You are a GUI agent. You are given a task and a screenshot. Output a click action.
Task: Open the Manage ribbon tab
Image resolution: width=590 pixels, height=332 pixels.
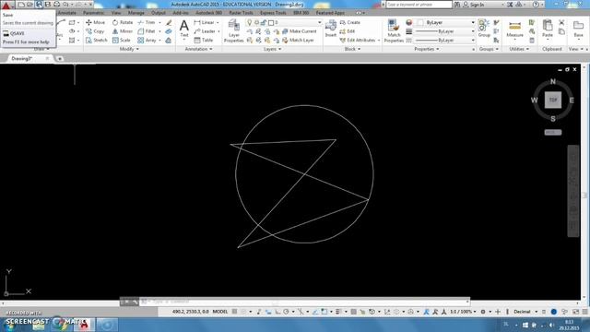pos(136,13)
